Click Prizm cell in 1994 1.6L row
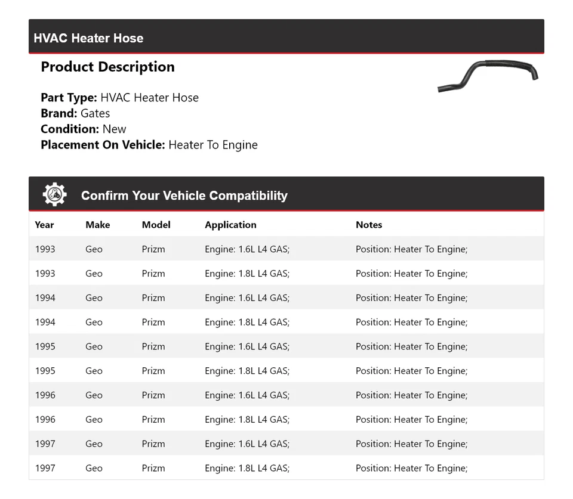Viewport: 573px width, 499px height. (153, 298)
